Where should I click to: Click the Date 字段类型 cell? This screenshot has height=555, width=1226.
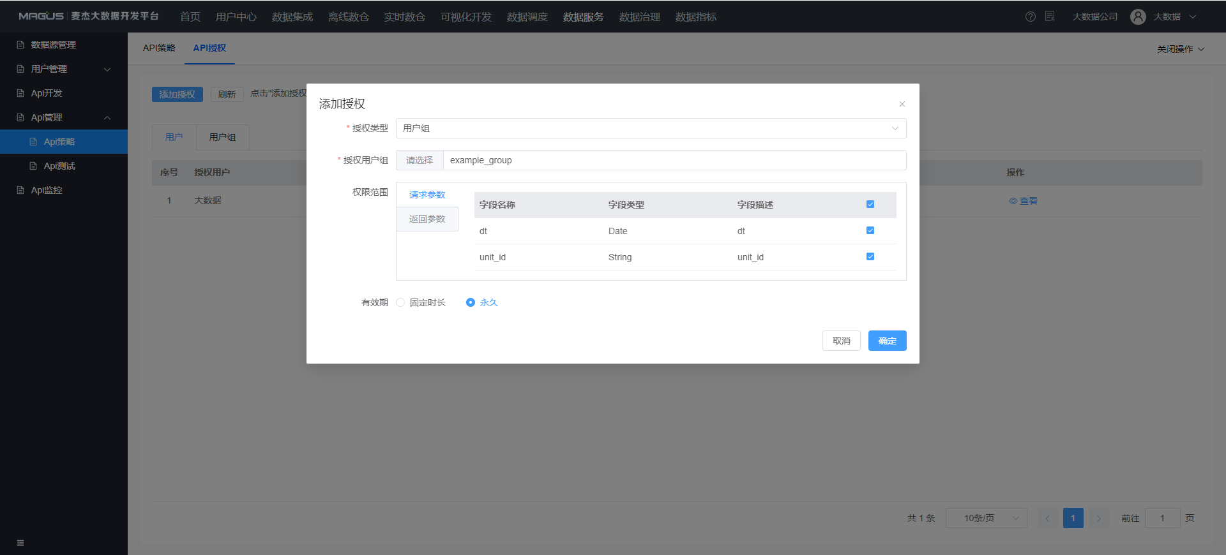(618, 231)
